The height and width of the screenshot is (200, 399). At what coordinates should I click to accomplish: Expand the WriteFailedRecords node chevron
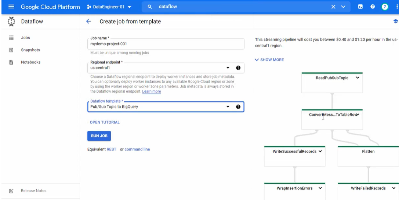click(394, 188)
